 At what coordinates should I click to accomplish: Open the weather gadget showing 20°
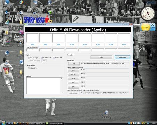[148, 27]
